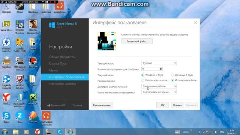Screen dimensions: 240x135
Task: Click the Рекомендовано button
Action: point(102,105)
